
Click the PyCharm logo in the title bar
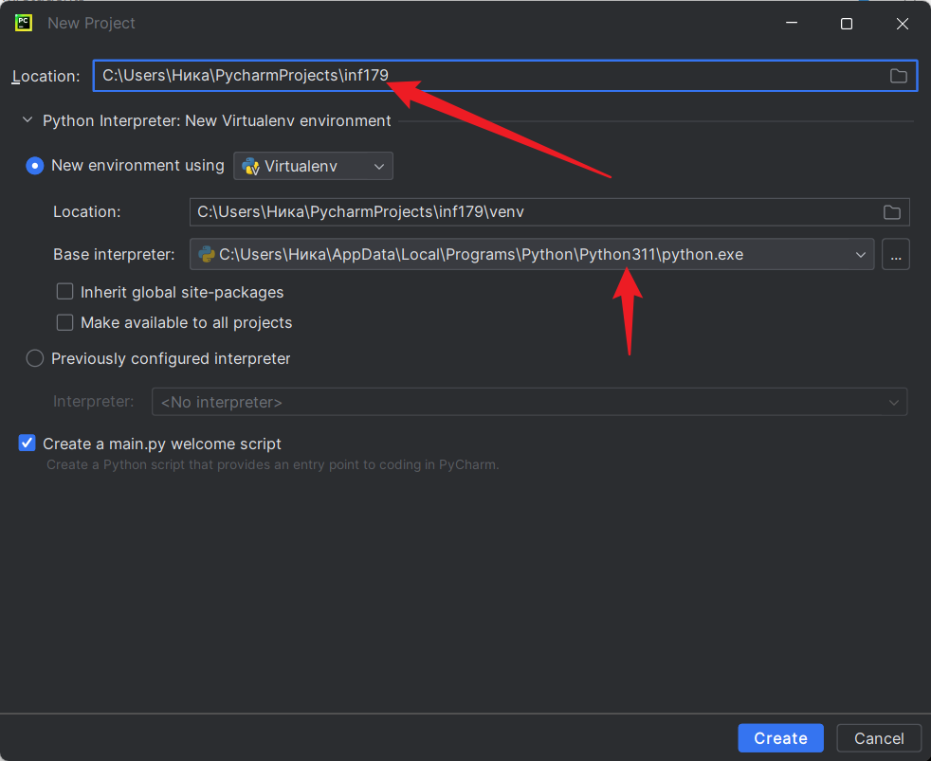coord(24,23)
